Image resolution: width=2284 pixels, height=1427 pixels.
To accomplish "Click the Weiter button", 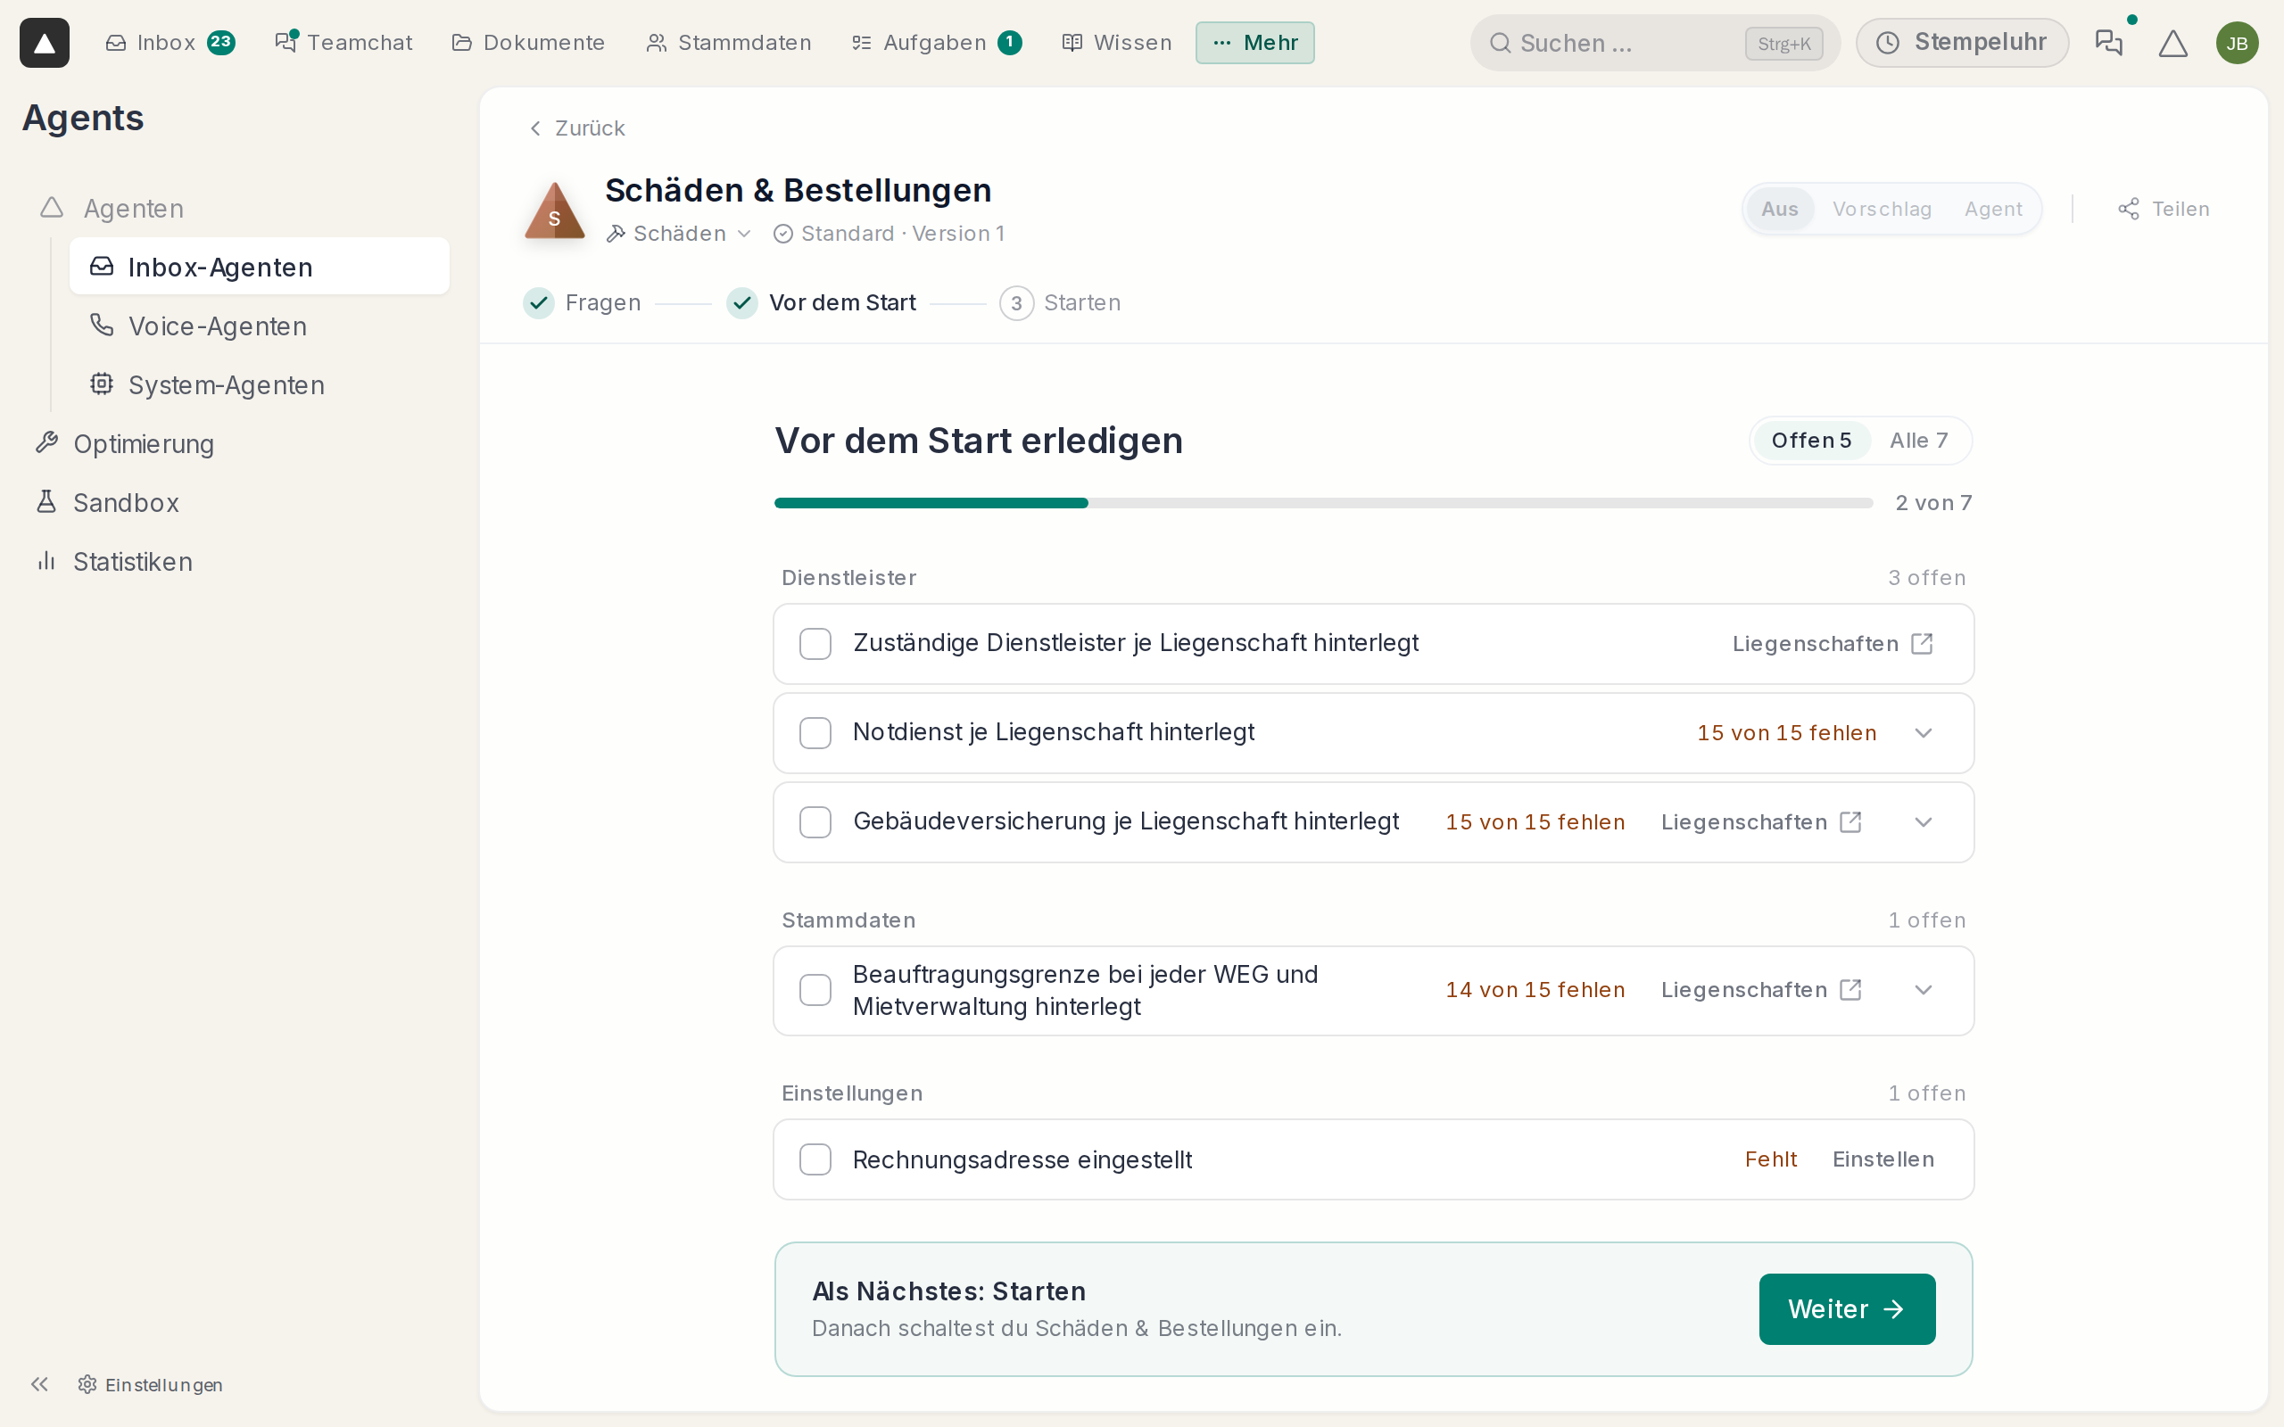I will pyautogui.click(x=1847, y=1309).
